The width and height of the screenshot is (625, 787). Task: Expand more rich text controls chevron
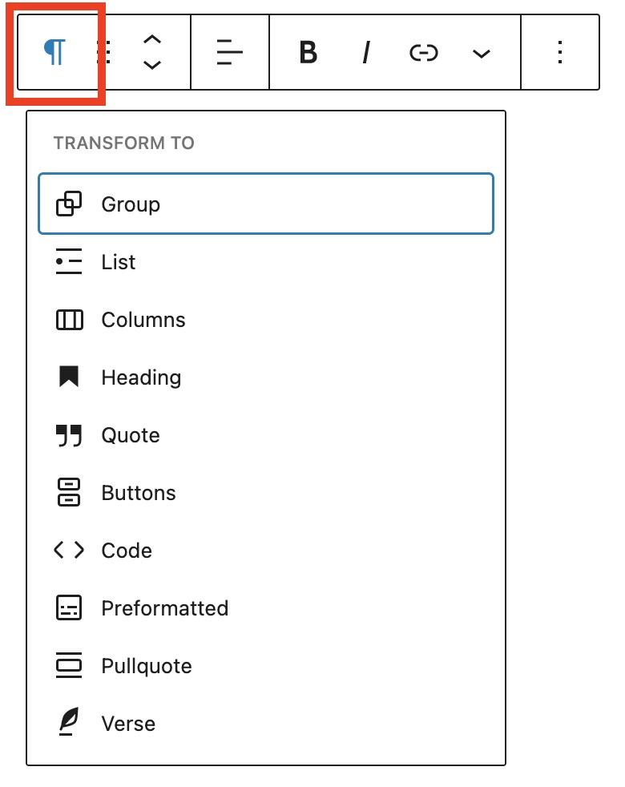[x=482, y=53]
